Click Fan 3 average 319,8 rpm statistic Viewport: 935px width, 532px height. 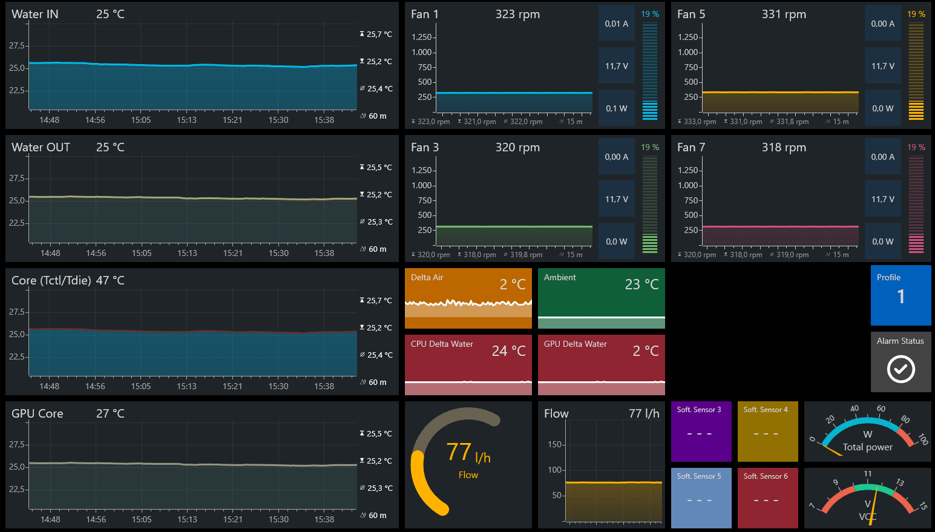pos(523,255)
